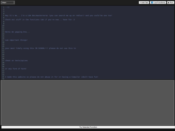Click the play triangle icon on Run
This screenshot has height=131, width=175.
169,3
